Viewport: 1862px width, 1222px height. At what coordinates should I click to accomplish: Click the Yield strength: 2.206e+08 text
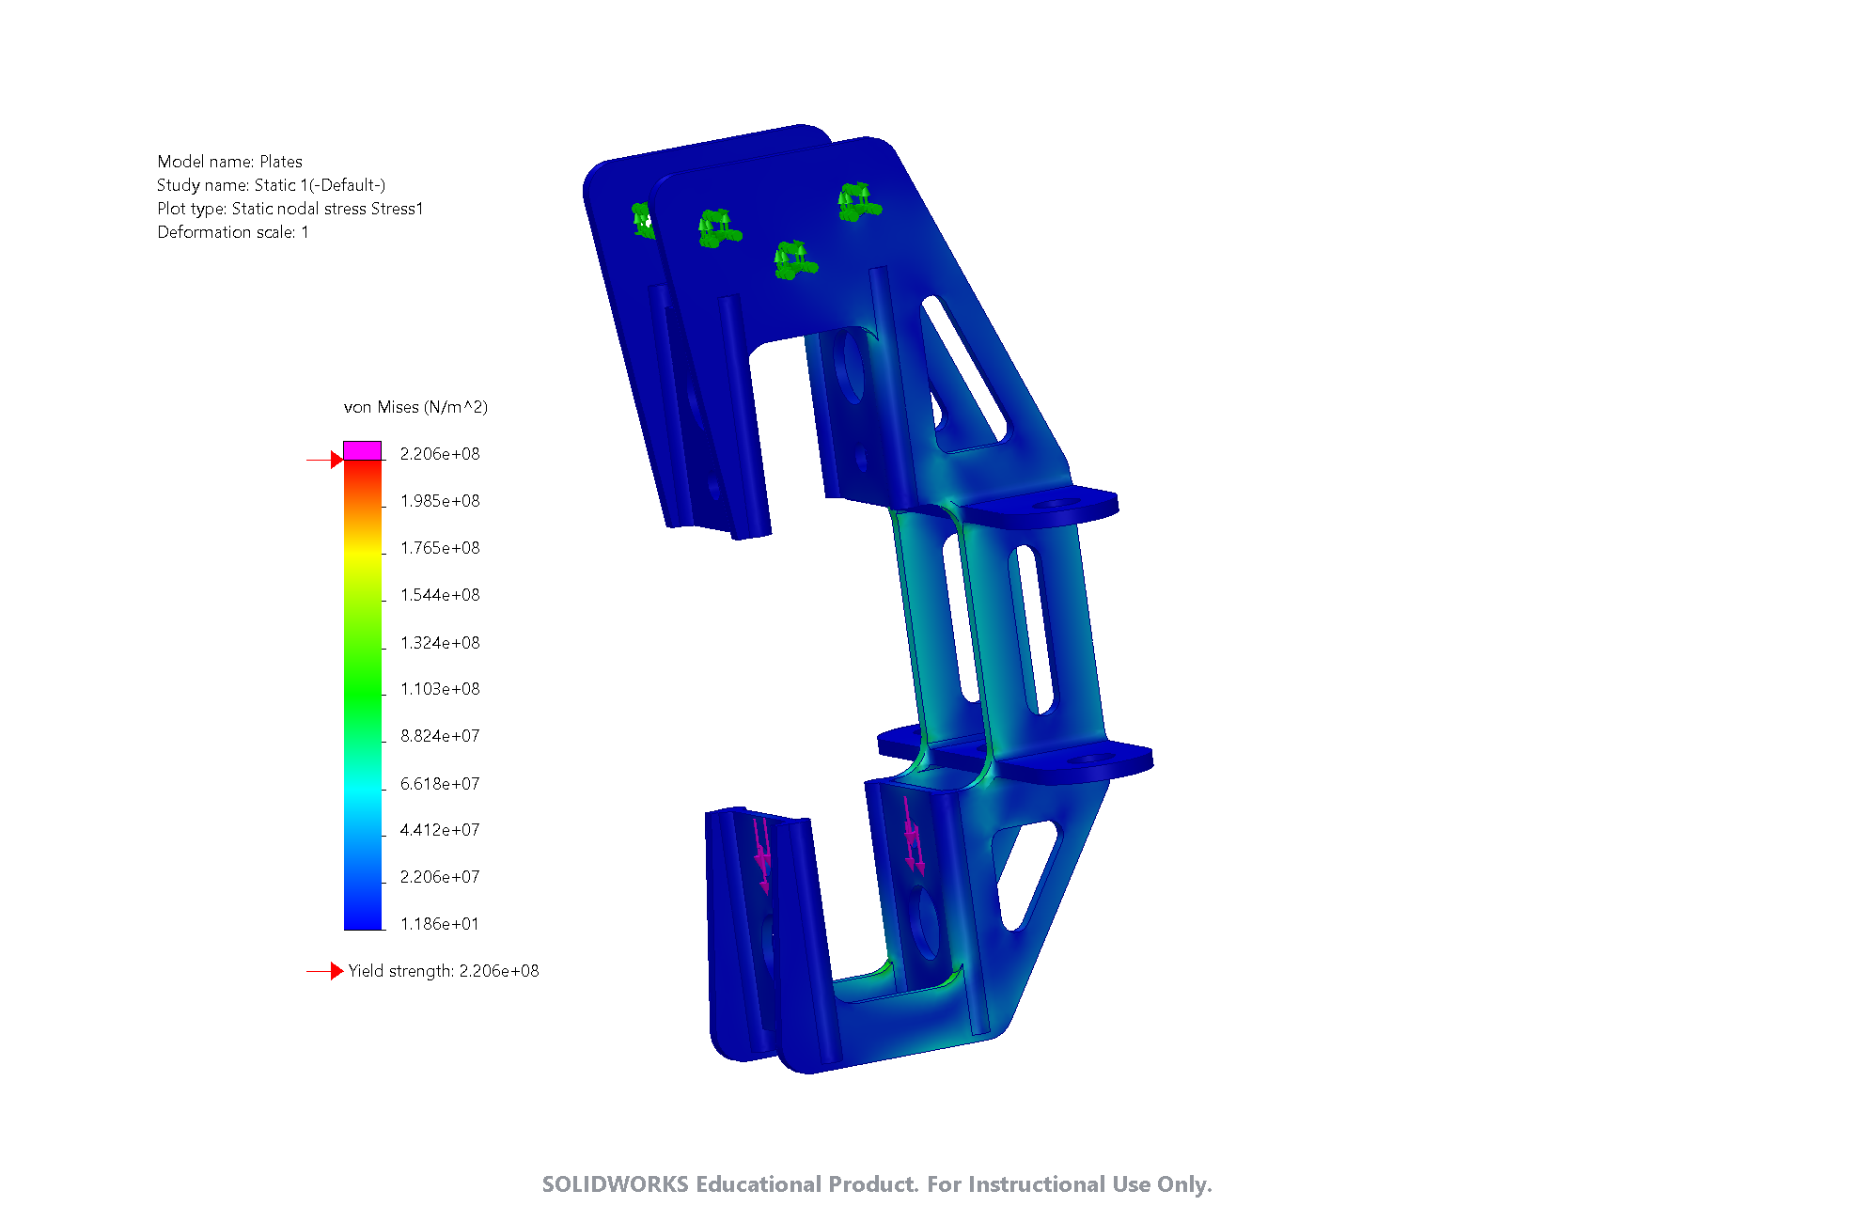pos(444,971)
